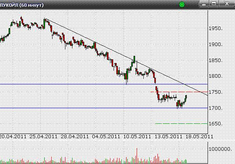Select the red dashed line at 1750

[179, 92]
